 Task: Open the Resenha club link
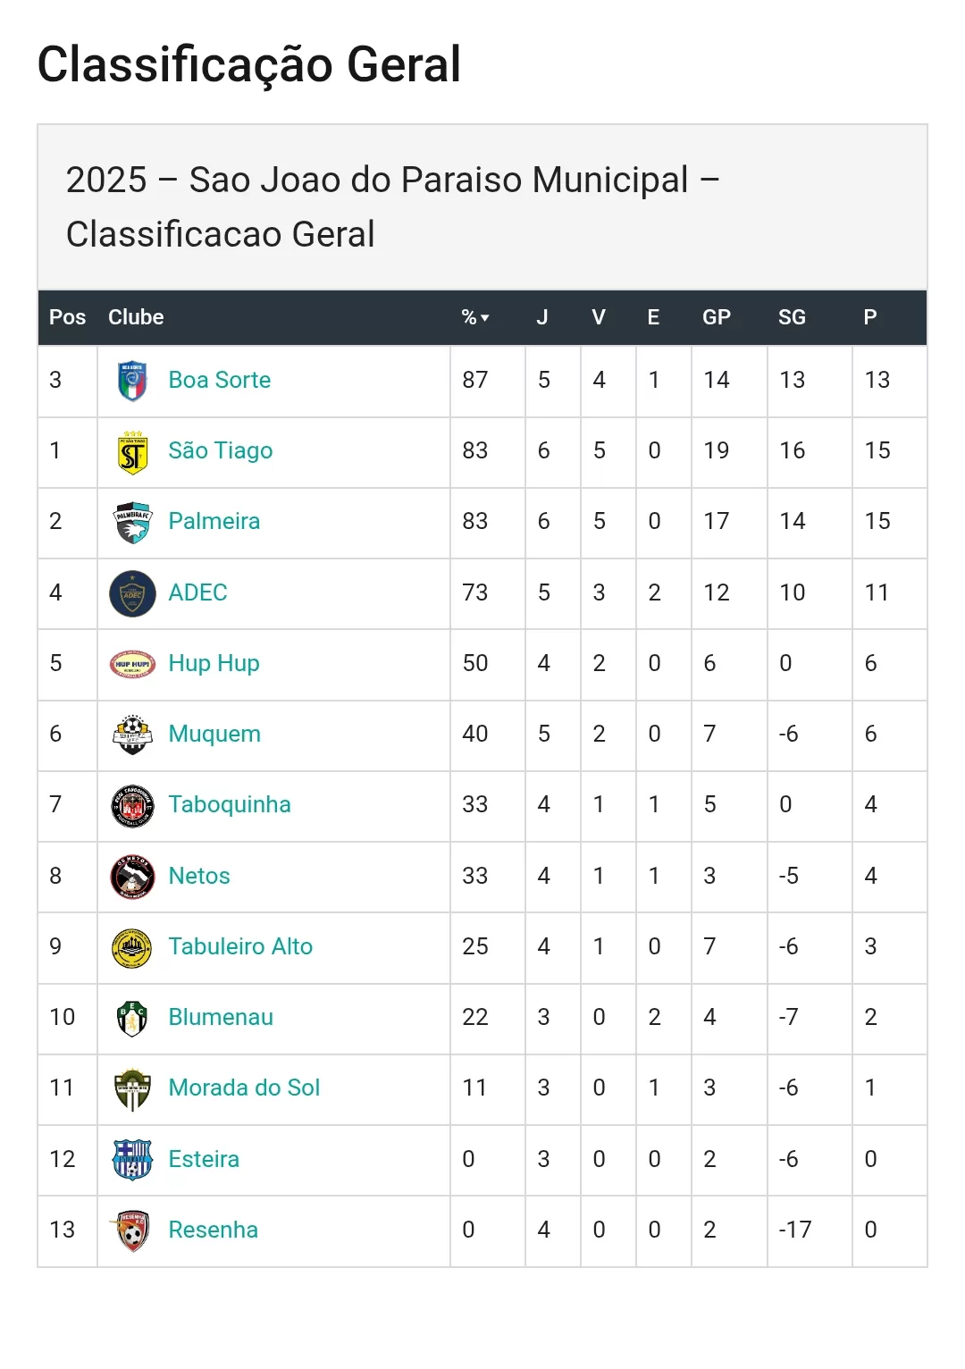[213, 1230]
